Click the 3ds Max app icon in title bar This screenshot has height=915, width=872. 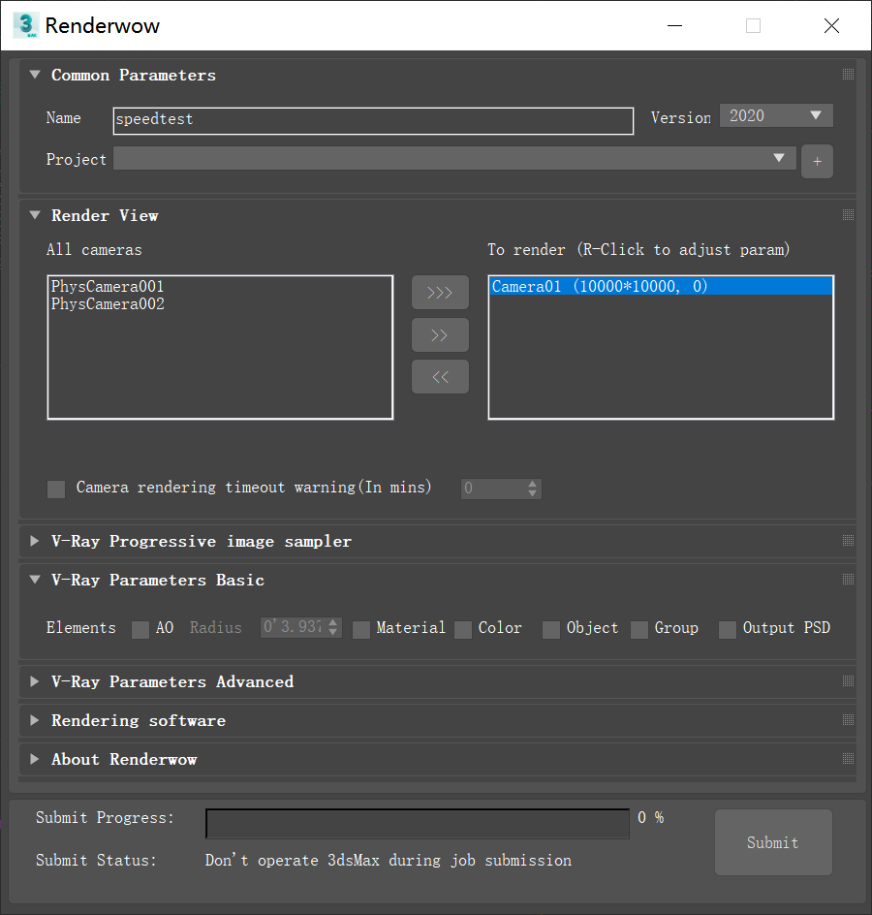[x=25, y=25]
